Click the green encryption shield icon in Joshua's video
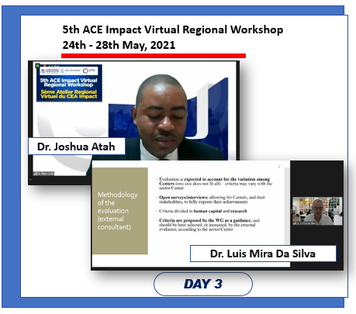The height and width of the screenshot is (314, 356). coord(38,66)
